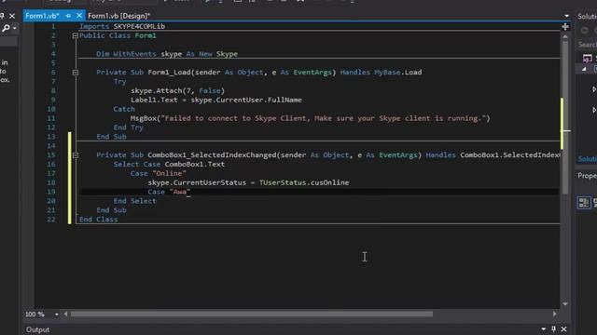Toggle auto hide on the Output panel
The width and height of the screenshot is (597, 335).
tap(553, 328)
